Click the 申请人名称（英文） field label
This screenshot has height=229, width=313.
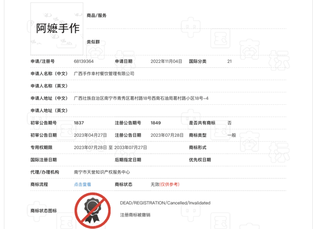click(49, 86)
